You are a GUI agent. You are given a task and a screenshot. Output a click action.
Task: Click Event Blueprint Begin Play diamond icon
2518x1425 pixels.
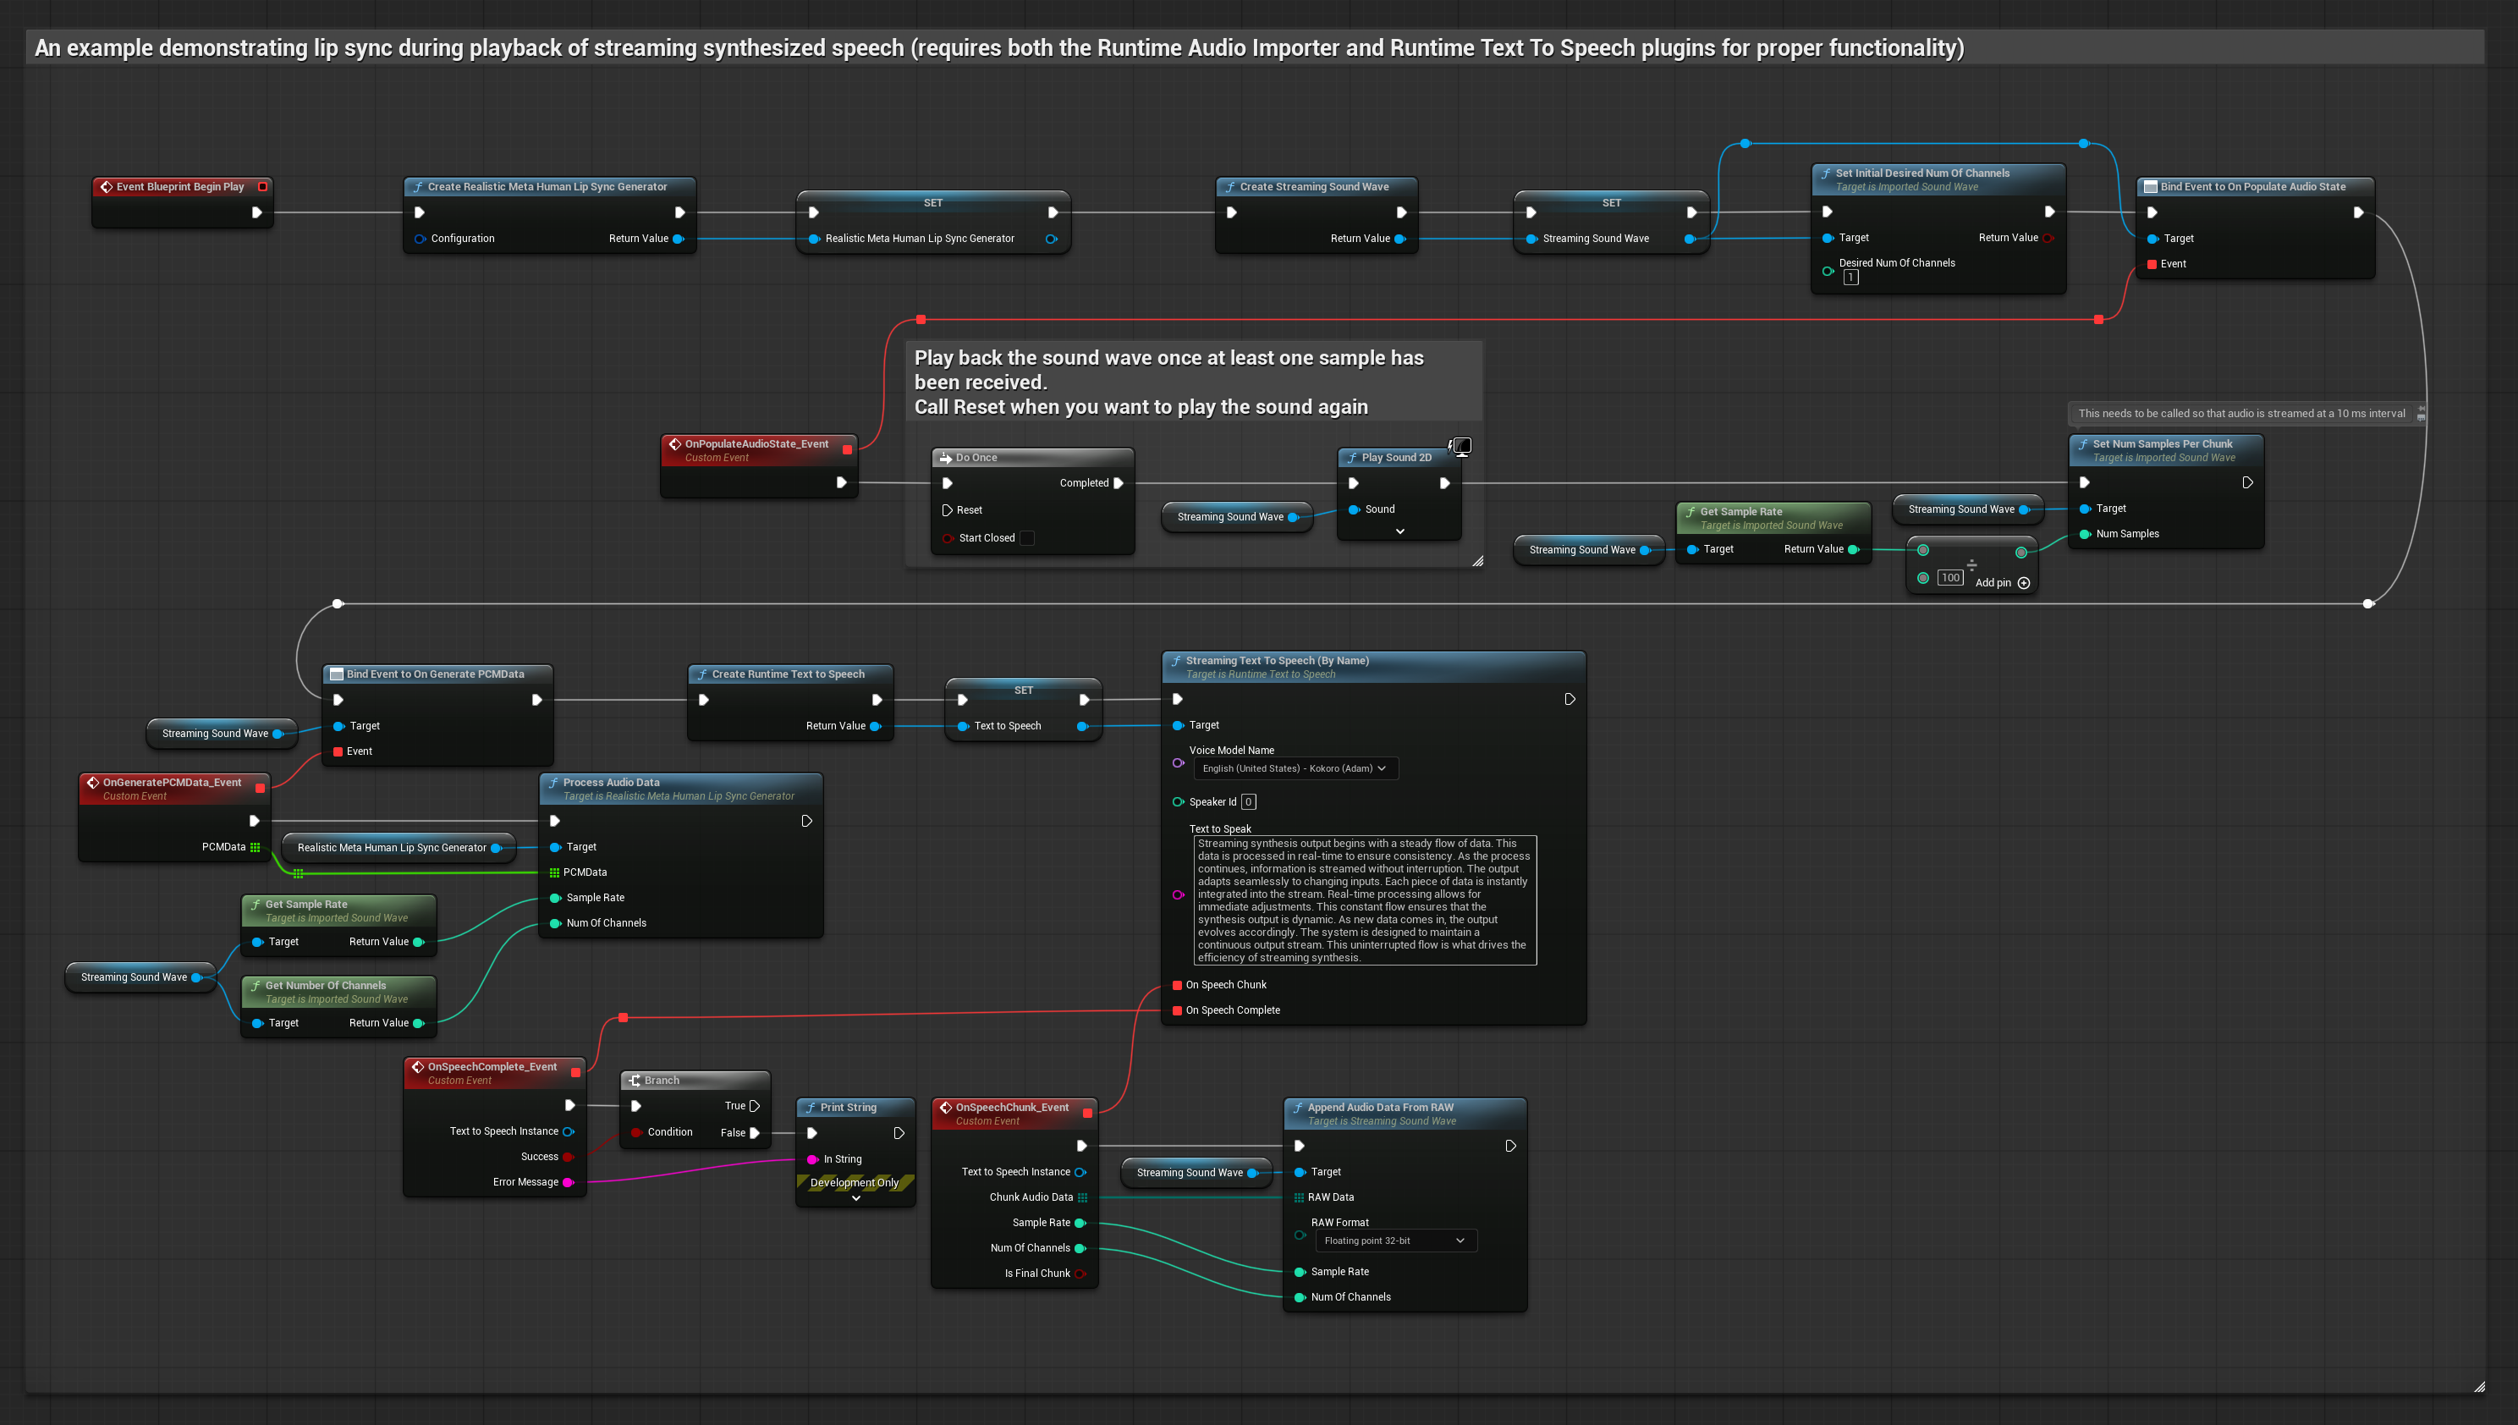[106, 186]
